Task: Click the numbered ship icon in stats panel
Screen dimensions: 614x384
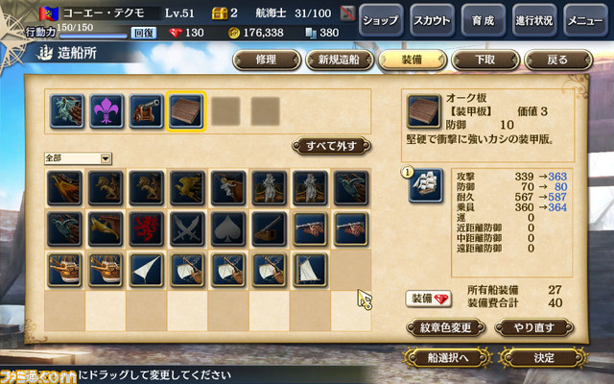Action: 425,185
